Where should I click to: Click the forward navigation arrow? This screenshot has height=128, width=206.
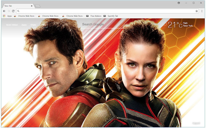(9, 11)
